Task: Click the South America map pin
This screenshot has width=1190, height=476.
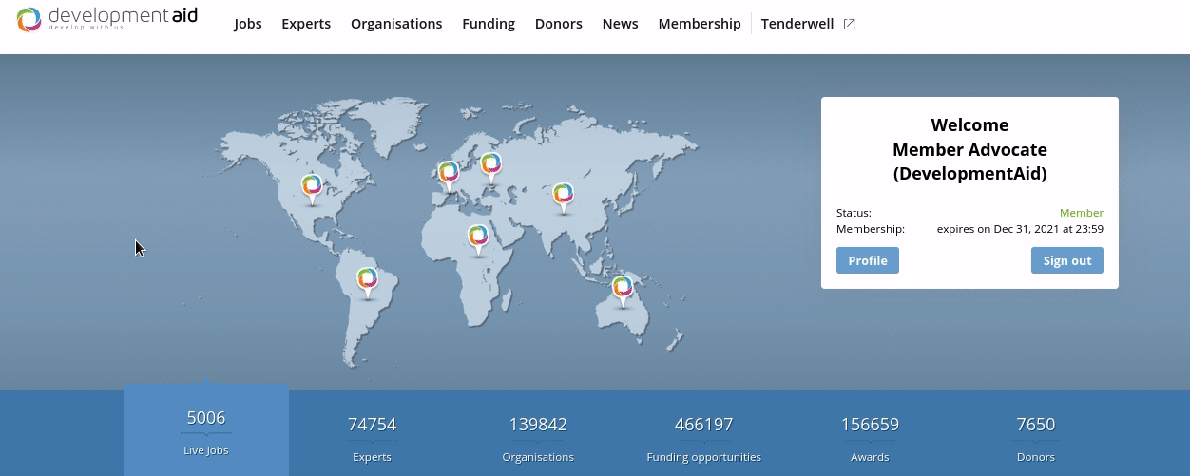Action: click(368, 280)
